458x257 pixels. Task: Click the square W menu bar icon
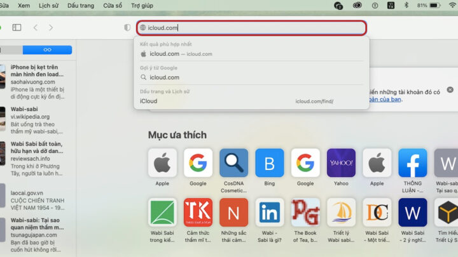point(391,5)
